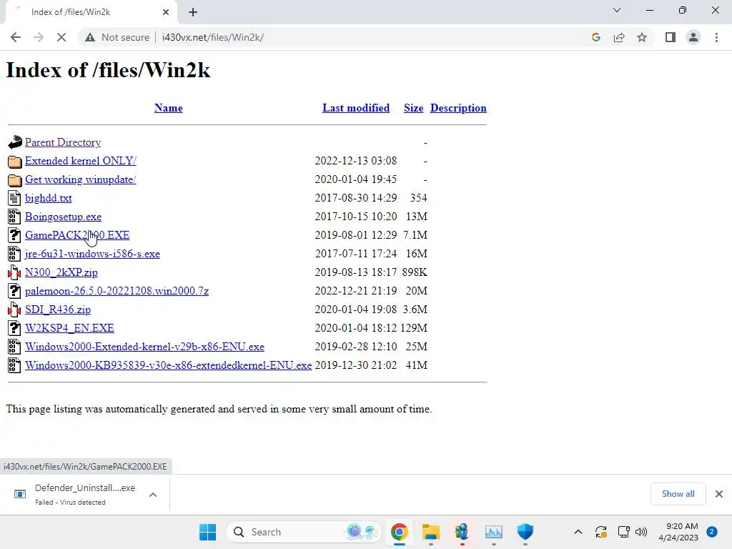
Task: Open the Google search icon in address bar
Action: point(595,37)
